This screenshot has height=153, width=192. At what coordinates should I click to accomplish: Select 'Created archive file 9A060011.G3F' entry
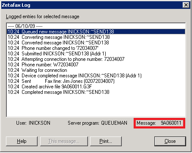[96, 87]
